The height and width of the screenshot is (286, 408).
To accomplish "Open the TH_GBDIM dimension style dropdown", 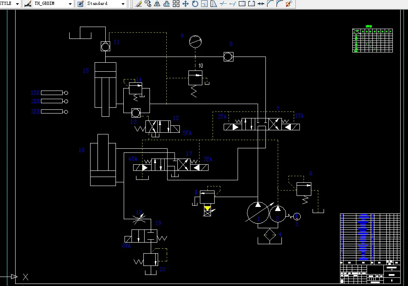I will 70,4.
